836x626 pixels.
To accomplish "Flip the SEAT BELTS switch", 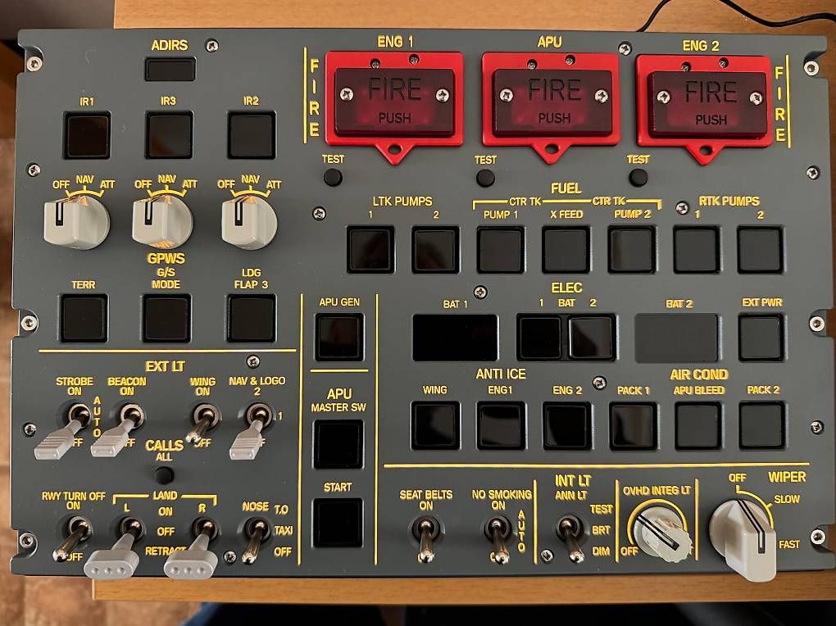I will point(425,538).
